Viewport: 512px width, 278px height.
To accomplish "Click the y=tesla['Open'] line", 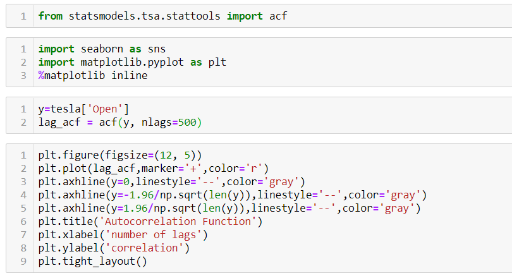I will pos(83,109).
